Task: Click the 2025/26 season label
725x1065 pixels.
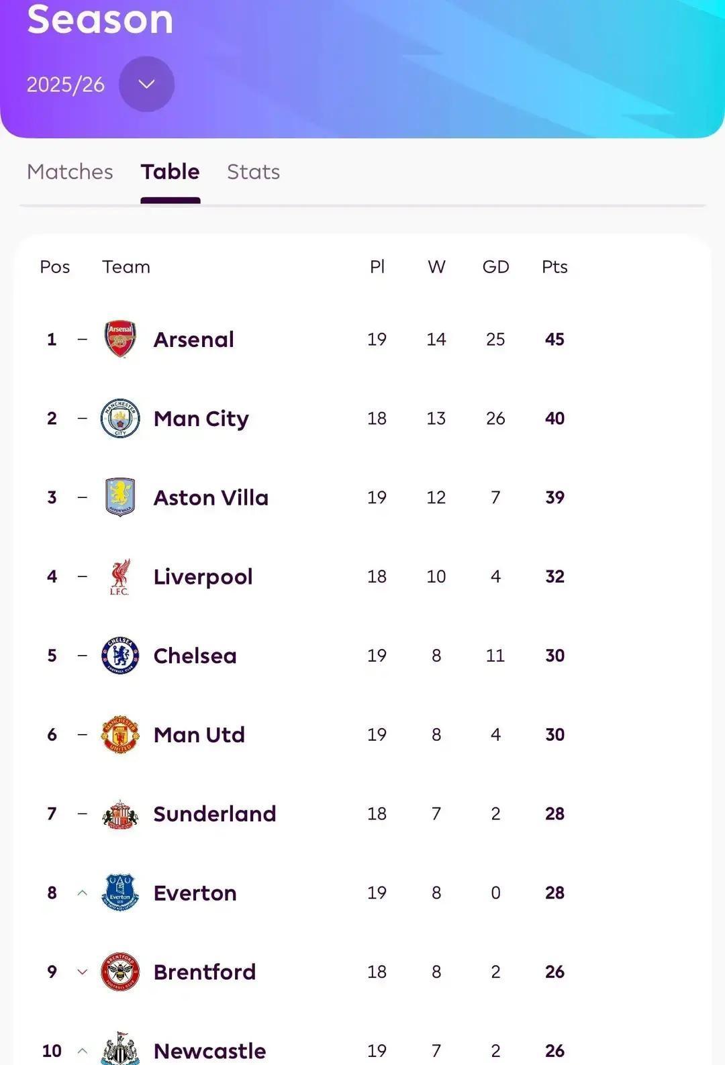Action: coord(66,85)
